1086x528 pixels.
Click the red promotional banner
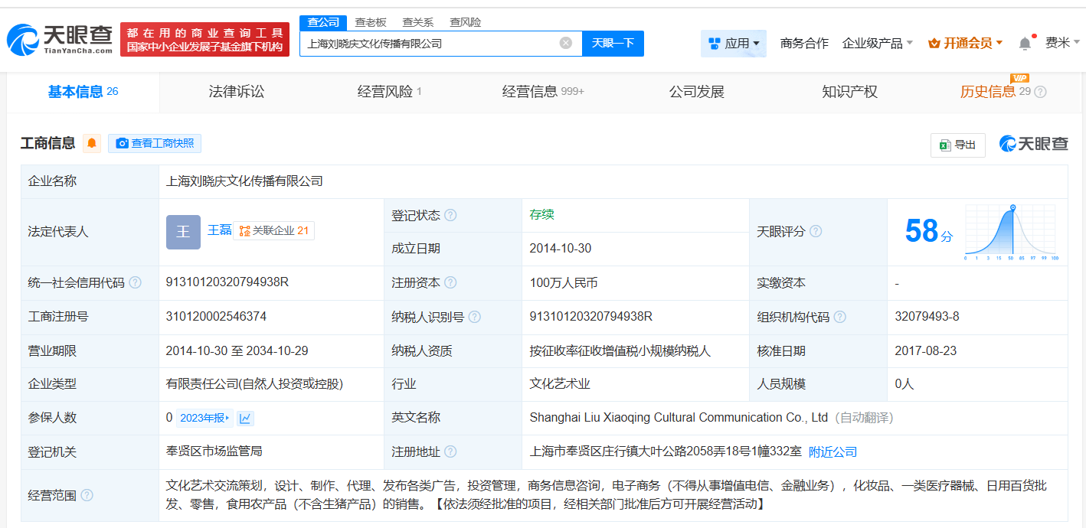point(204,39)
